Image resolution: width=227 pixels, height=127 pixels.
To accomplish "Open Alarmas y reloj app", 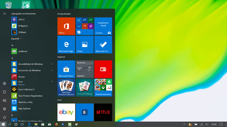I will point(32,102).
